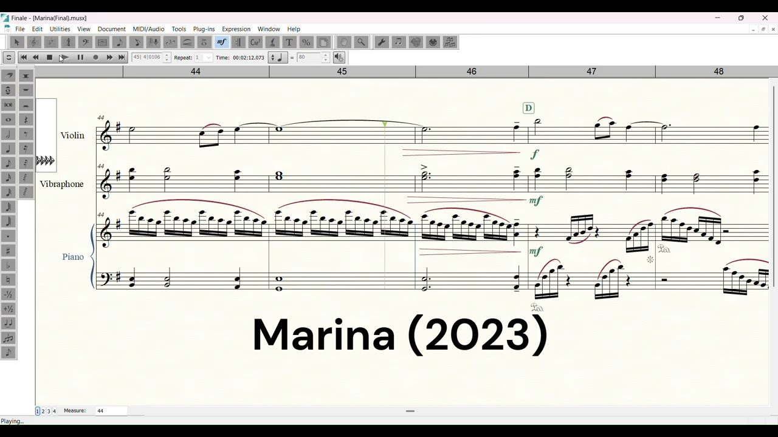The width and height of the screenshot is (778, 437).
Task: Select the HyperScribe tool
Action: click(x=153, y=42)
